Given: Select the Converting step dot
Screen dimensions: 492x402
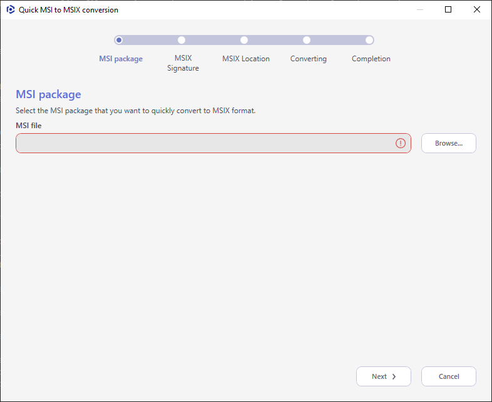Looking at the screenshot, I should [x=307, y=40].
